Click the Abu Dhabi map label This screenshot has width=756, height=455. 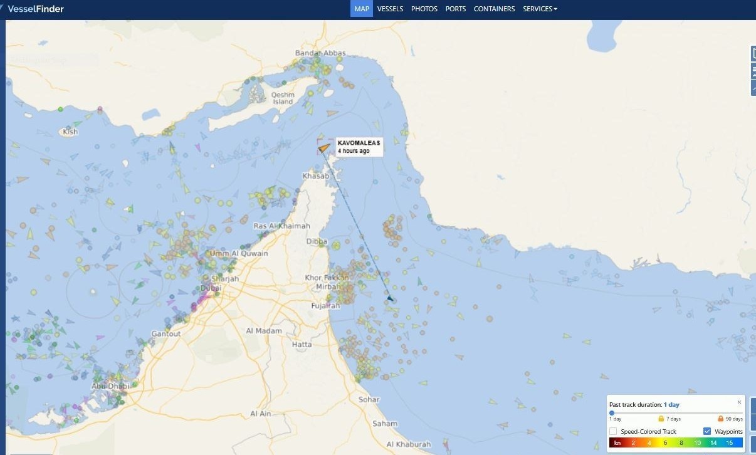[110, 386]
